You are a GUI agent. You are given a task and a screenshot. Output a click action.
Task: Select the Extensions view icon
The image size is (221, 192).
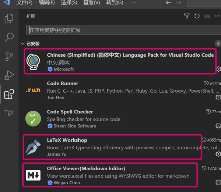[x=9, y=94]
